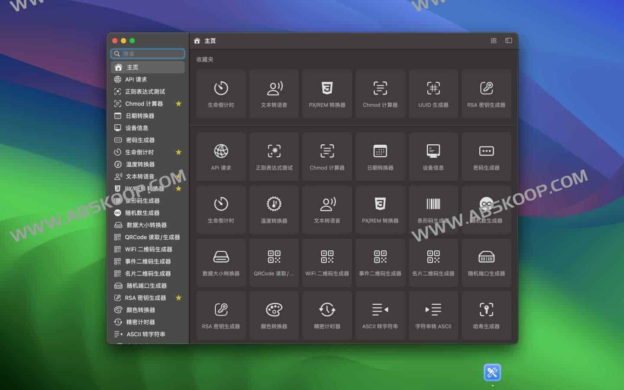Viewport: 624px width, 390px height.
Task: Launch the 随机端口生成器 card
Action: pos(487,262)
